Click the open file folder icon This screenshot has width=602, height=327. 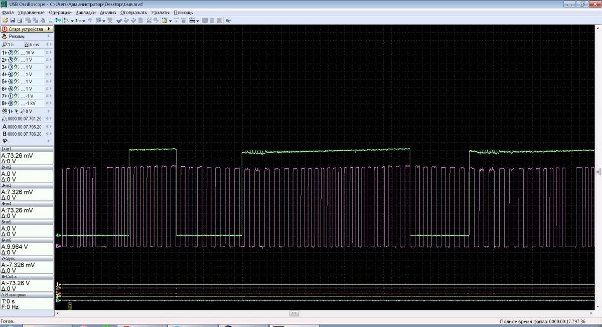coord(5,21)
